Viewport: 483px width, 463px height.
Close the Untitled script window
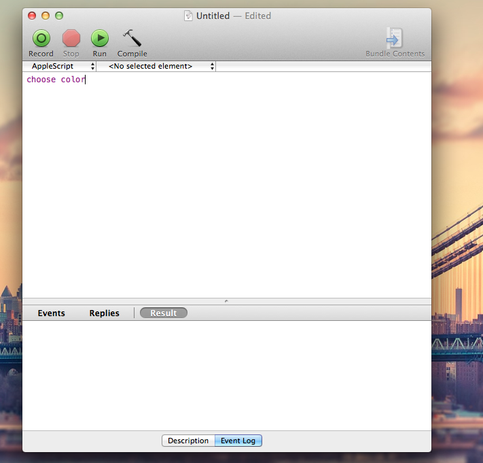pos(32,16)
